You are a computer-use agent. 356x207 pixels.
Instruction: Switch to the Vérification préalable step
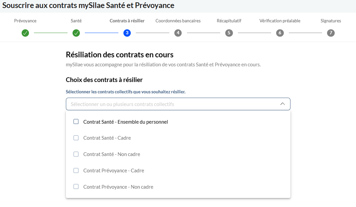(280, 21)
